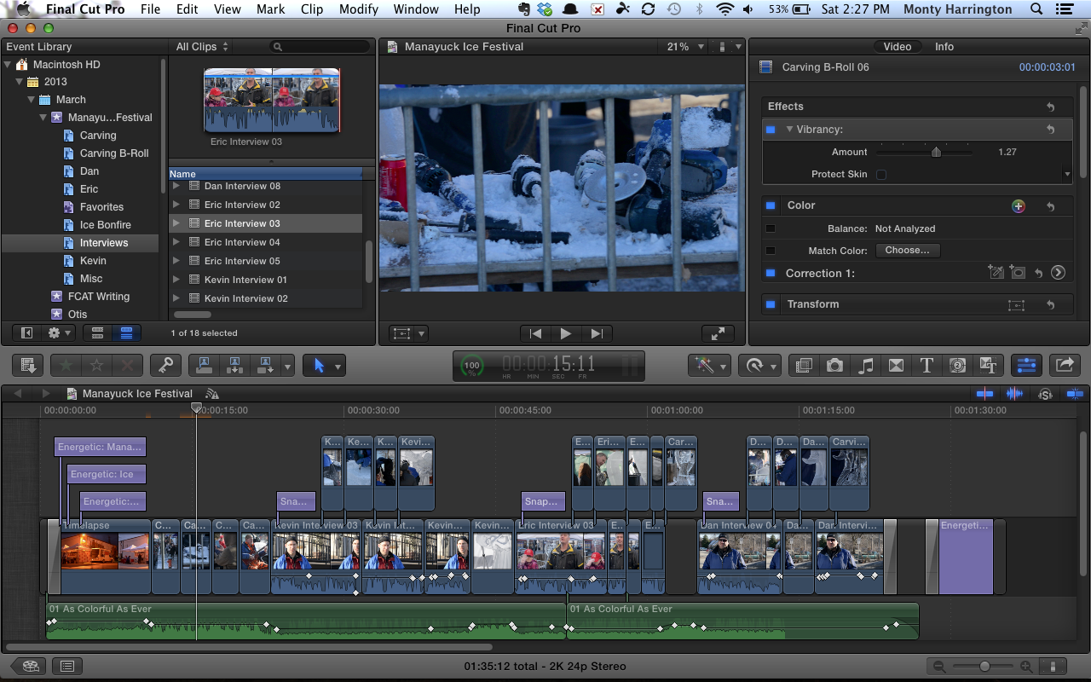The image size is (1091, 682).
Task: Open the Modify menu
Action: 359,9
